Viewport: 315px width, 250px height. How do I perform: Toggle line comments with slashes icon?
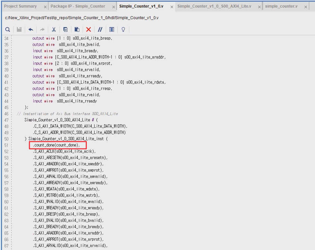(100, 29)
